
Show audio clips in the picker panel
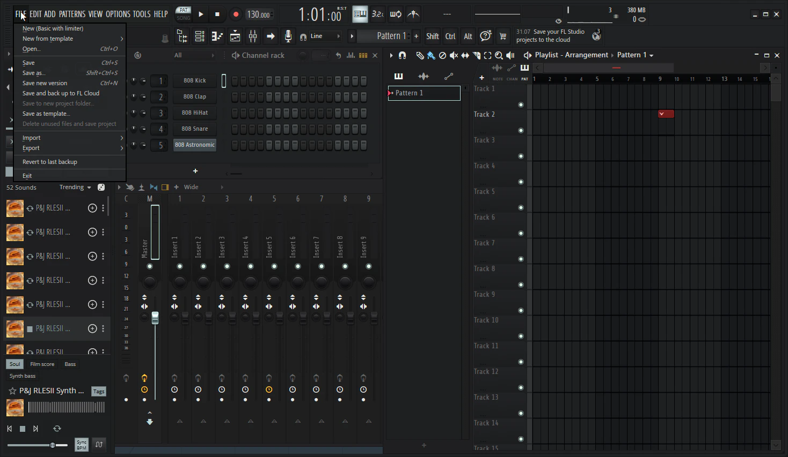424,76
